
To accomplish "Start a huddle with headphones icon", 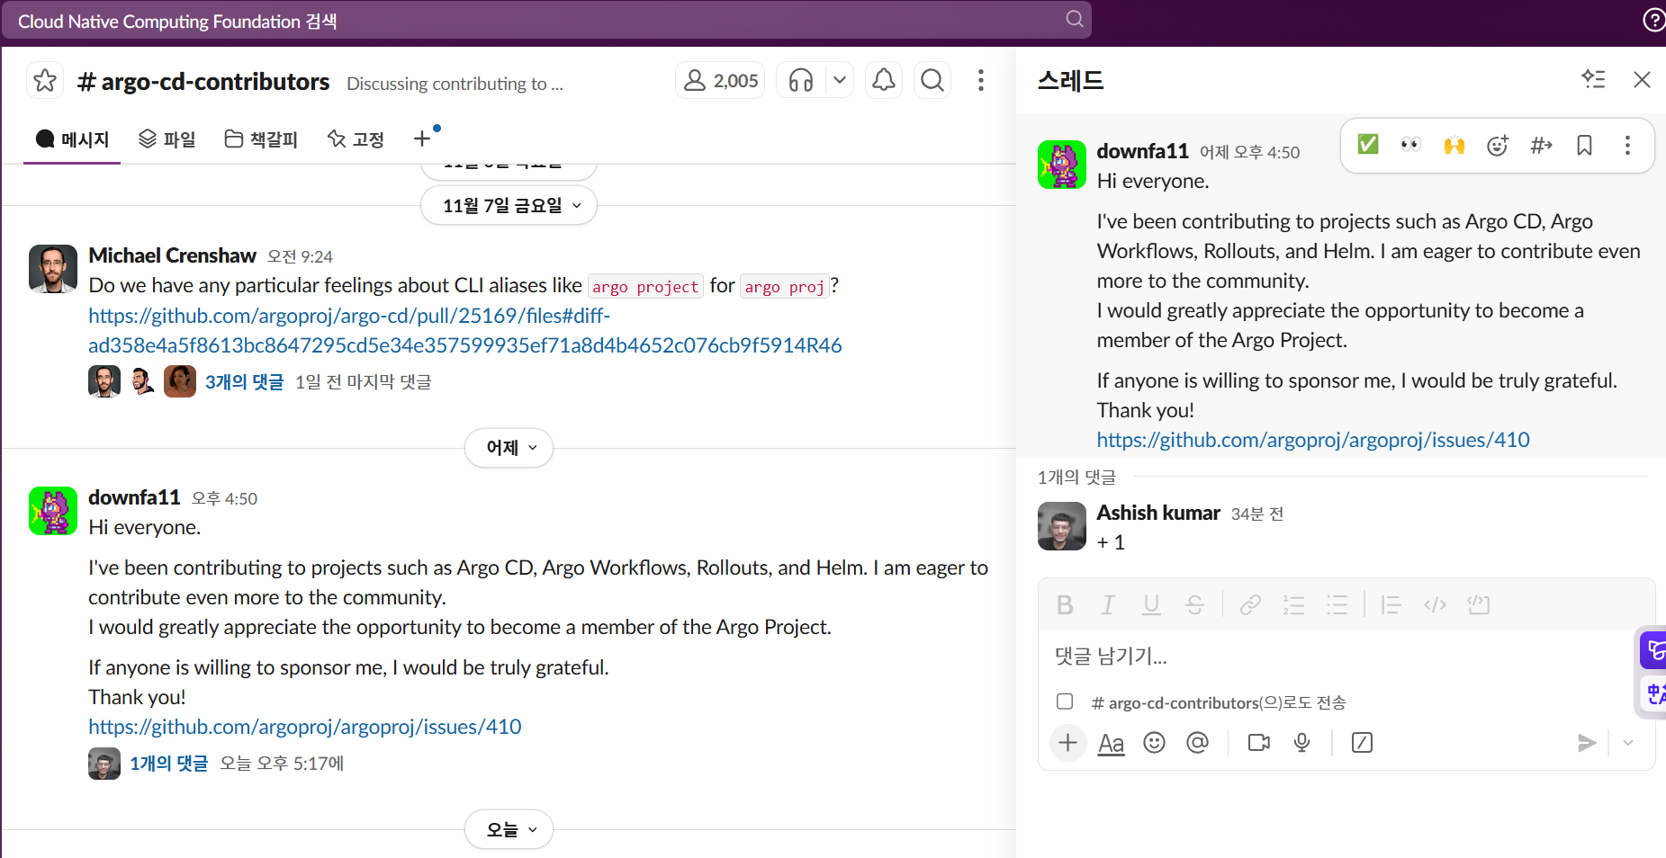I will [801, 81].
